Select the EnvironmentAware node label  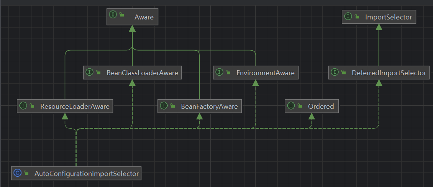click(x=265, y=73)
